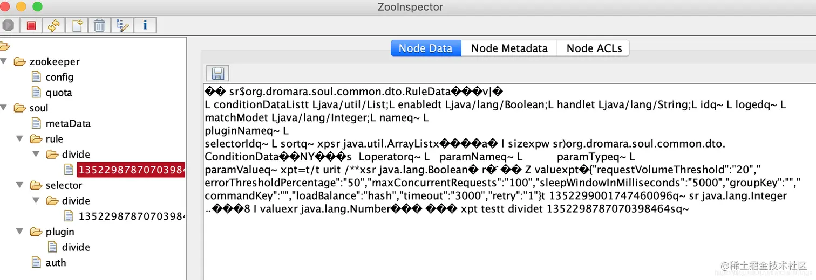Image resolution: width=816 pixels, height=280 pixels.
Task: Click the red Disconnect toolbar button
Action: point(31,25)
